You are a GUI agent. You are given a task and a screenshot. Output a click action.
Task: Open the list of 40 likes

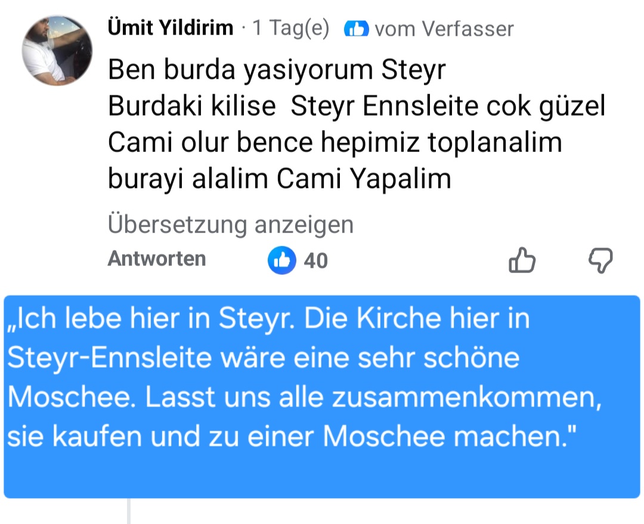(x=315, y=261)
